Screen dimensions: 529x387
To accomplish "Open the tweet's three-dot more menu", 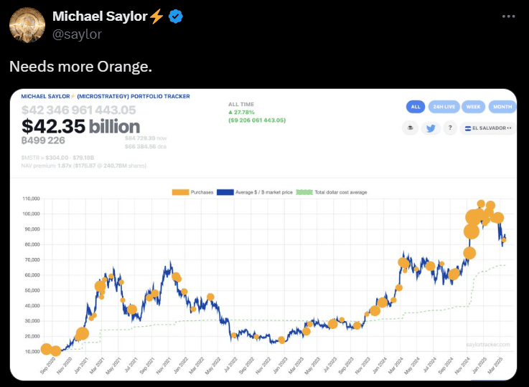I will [509, 16].
